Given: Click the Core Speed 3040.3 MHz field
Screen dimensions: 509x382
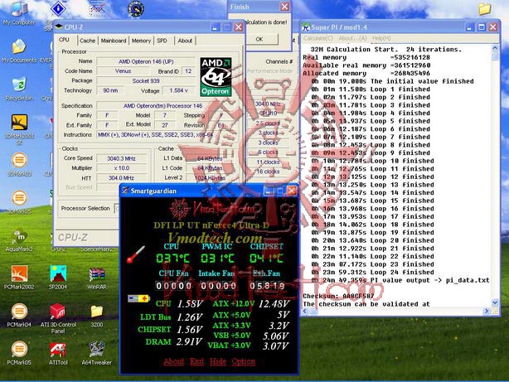Looking at the screenshot, I should tap(121, 158).
